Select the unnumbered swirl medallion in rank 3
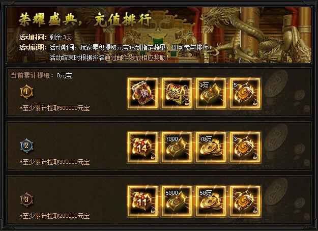318x231 pixels. point(245,201)
